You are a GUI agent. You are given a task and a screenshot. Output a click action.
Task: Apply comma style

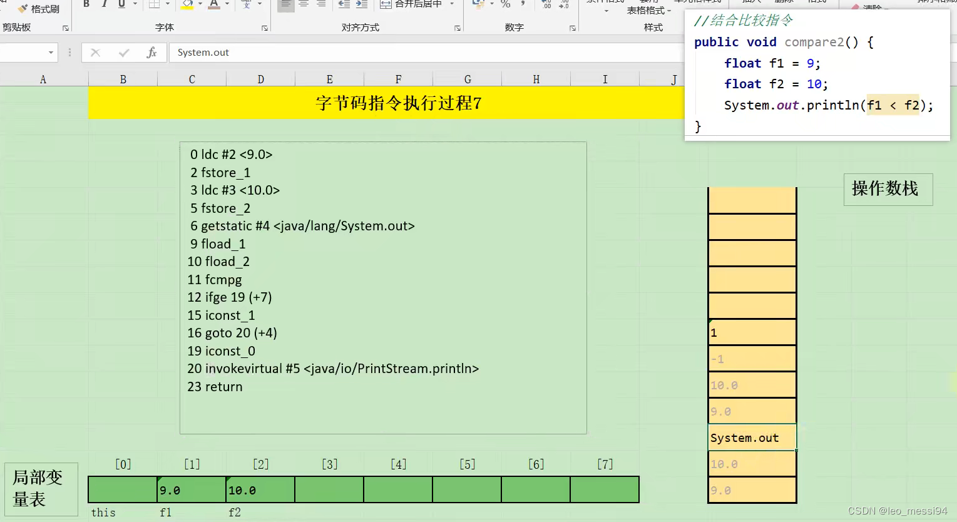523,4
